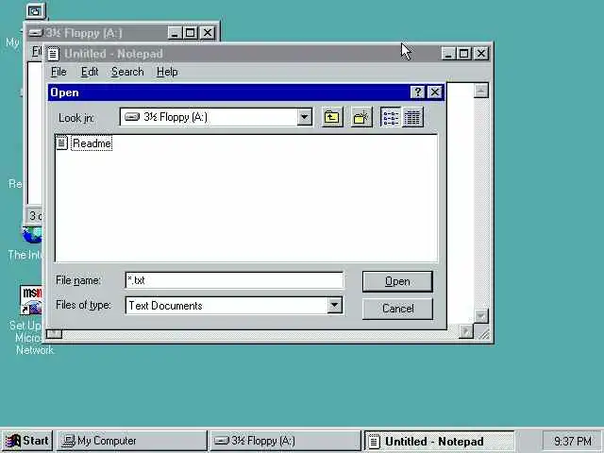Click Notepad horizontal scrollbar right arrow
This screenshot has width=604, height=453.
pos(466,331)
